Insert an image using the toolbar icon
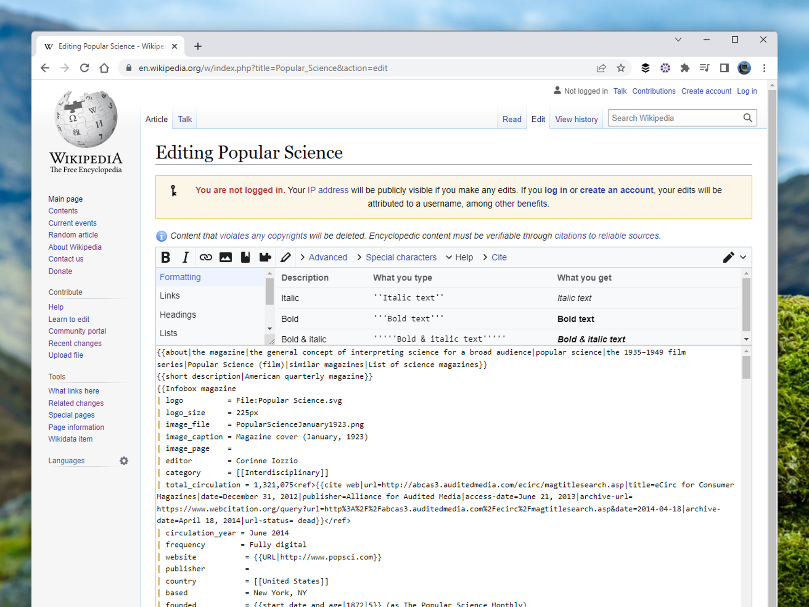 pyautogui.click(x=225, y=257)
